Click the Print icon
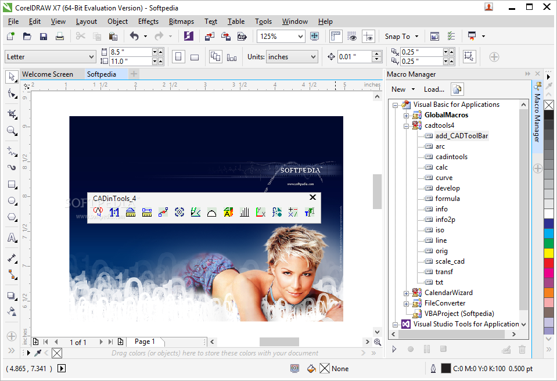 [60, 36]
